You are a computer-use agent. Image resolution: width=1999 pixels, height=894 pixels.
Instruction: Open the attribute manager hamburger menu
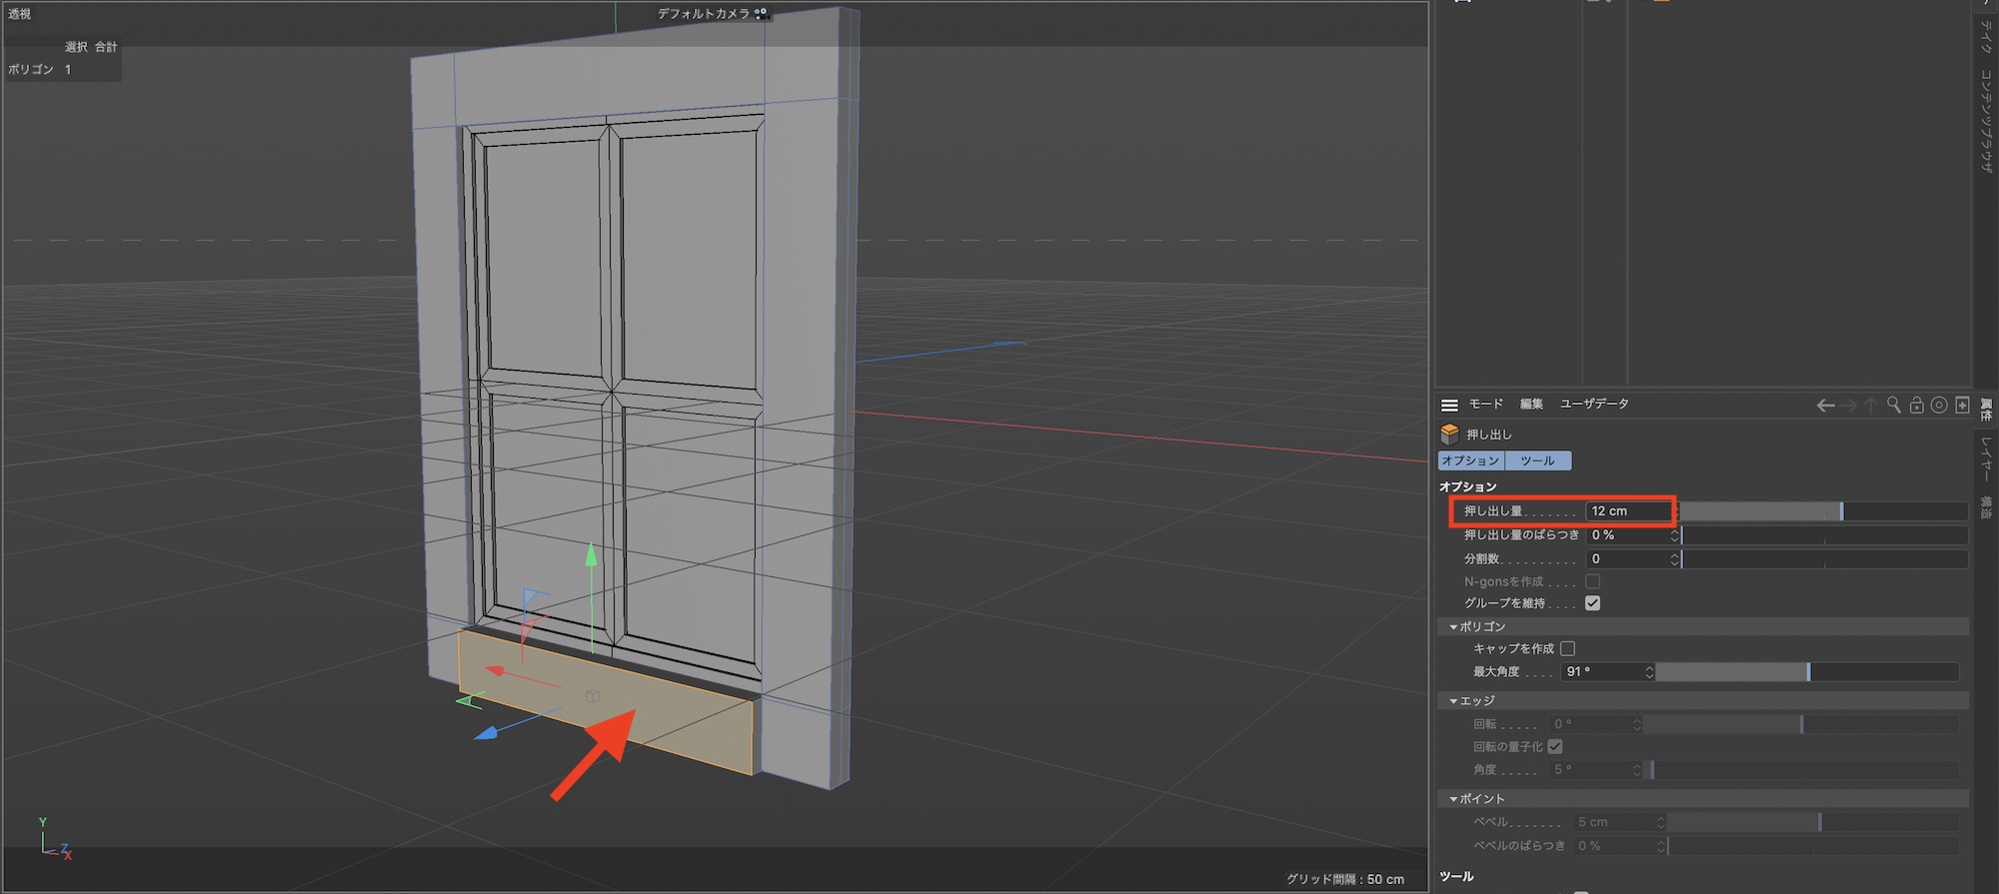(1448, 405)
